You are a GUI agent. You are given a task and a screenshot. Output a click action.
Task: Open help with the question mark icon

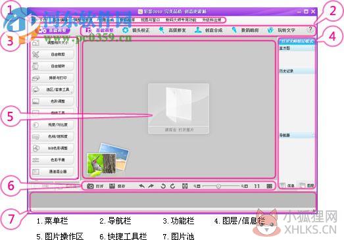(x=310, y=30)
